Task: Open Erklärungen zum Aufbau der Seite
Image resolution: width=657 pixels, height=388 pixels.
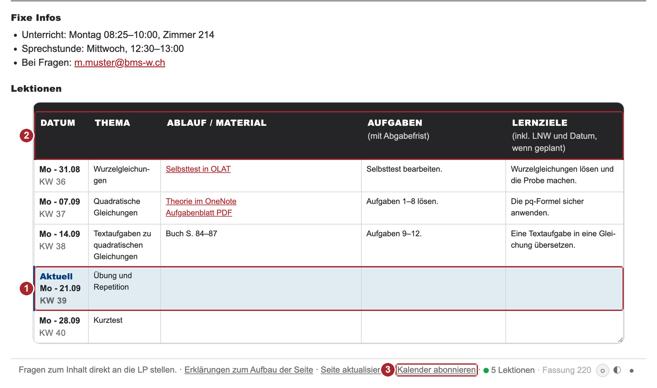Action: pos(248,370)
